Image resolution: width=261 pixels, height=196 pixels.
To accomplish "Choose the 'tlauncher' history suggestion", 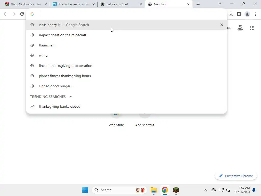I will [x=126, y=45].
